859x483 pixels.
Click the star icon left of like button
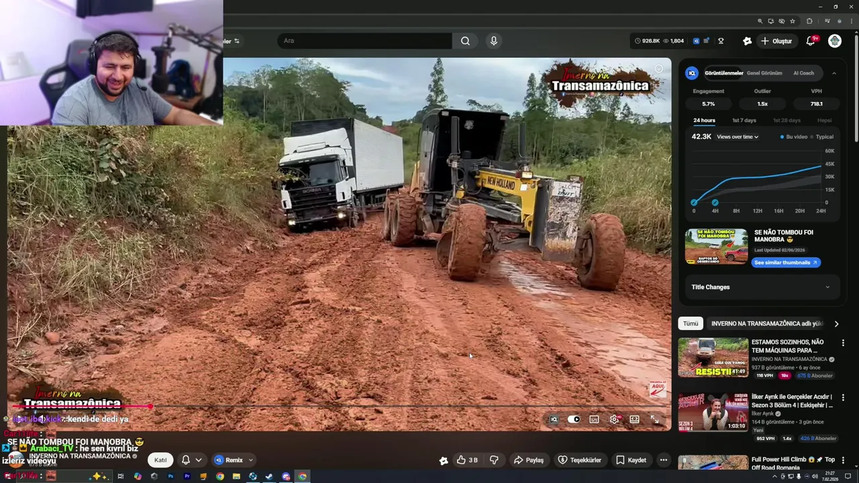click(x=443, y=460)
